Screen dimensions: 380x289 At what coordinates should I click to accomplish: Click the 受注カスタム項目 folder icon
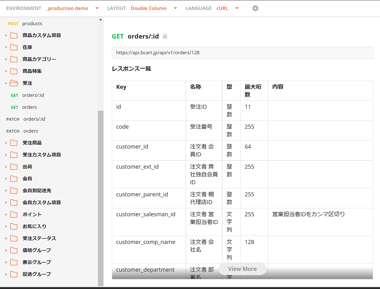[x=14, y=155]
